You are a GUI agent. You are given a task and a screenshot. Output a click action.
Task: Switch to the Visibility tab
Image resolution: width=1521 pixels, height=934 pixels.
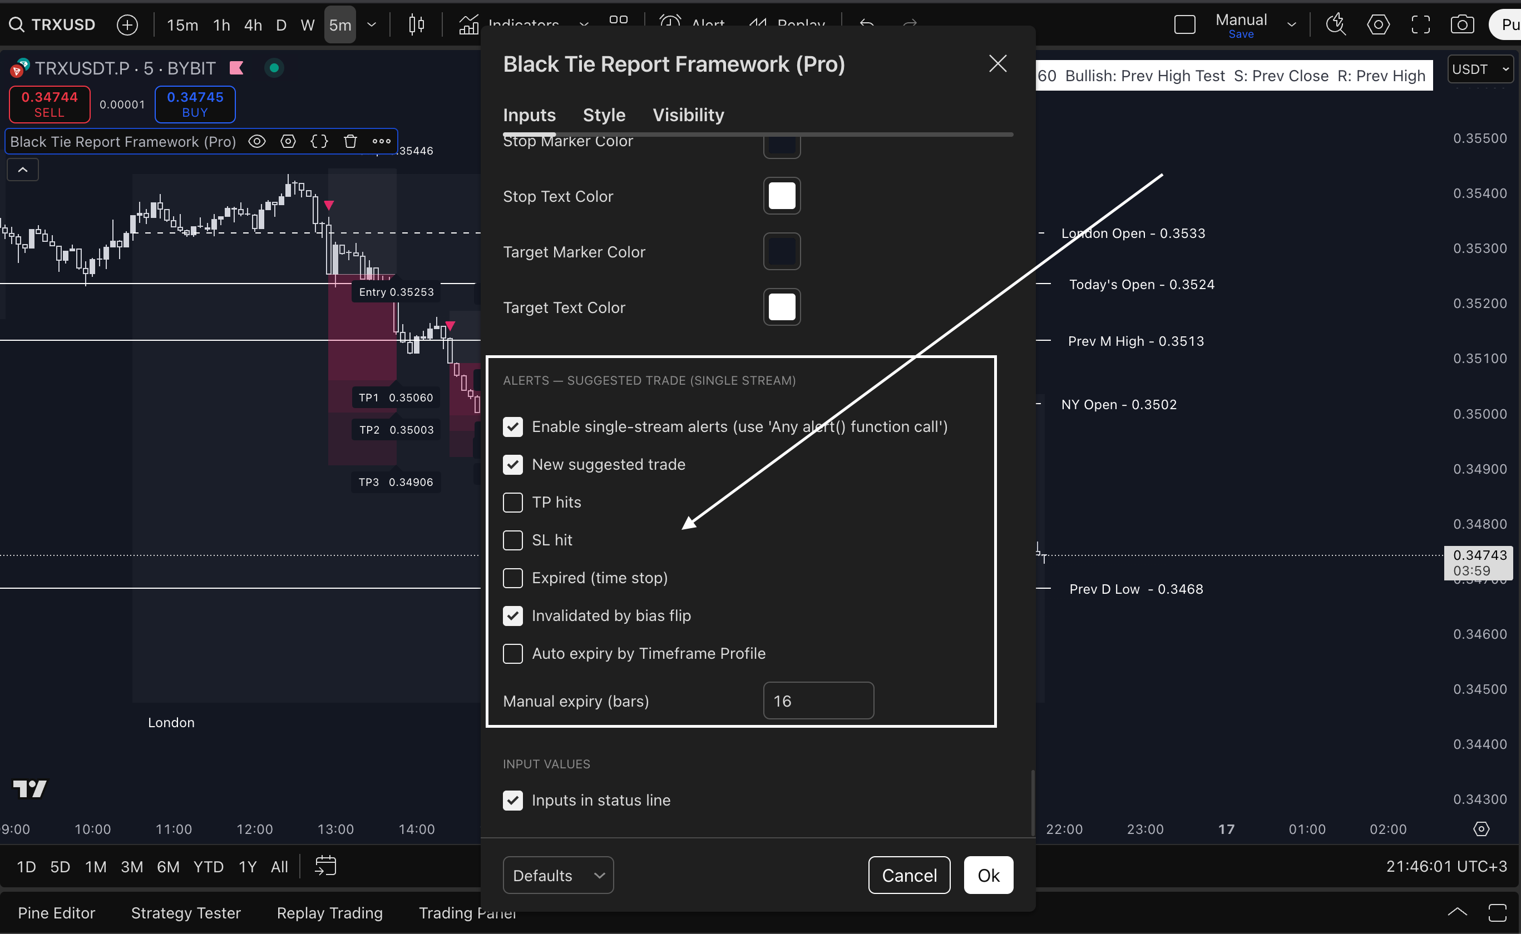click(688, 115)
